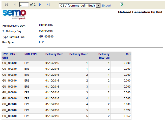
Task: Click the Delivery Hour column header
Action: click(78, 54)
